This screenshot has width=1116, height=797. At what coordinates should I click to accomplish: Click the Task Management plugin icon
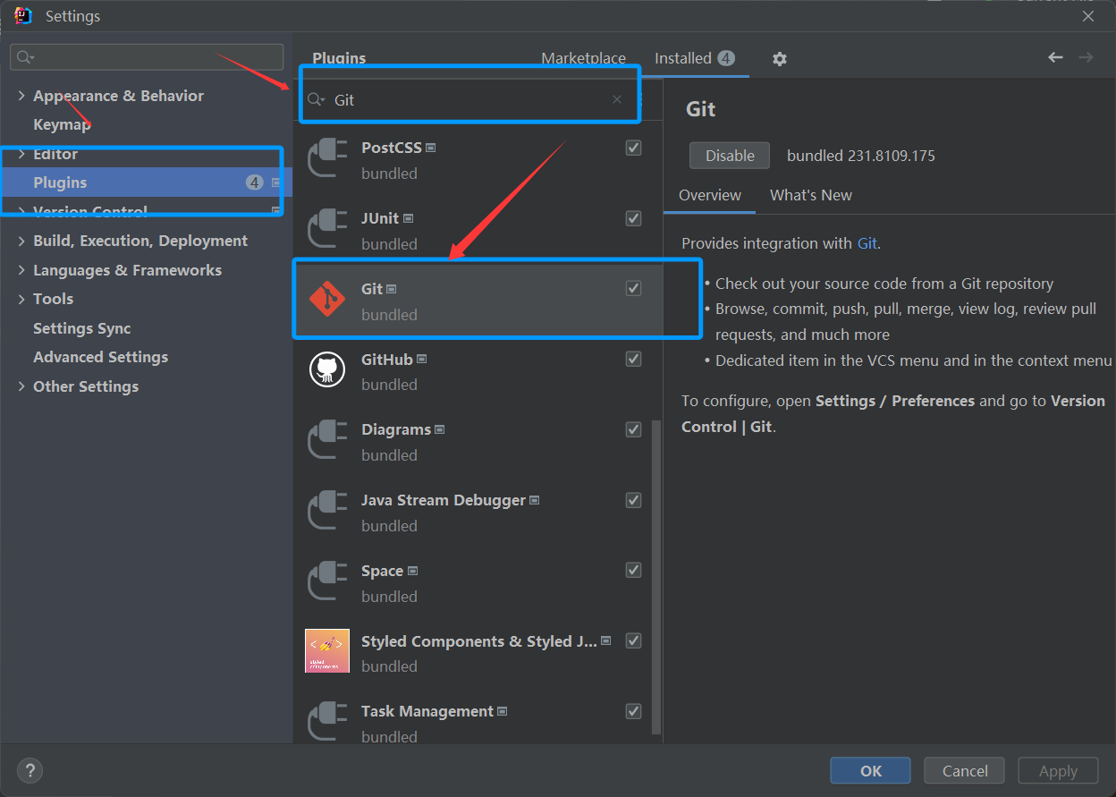coord(326,721)
